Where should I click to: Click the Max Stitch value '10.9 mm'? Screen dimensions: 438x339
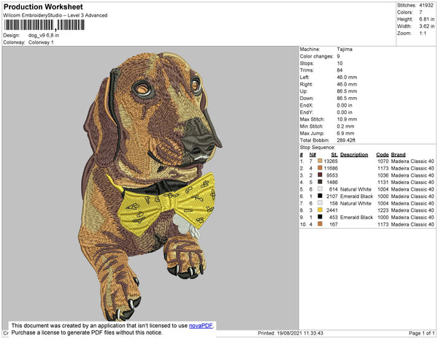click(x=347, y=119)
